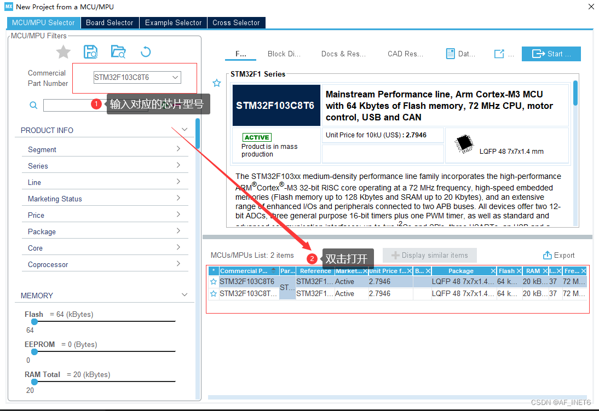The image size is (599, 411).
Task: Sort by Reference column header
Action: 315,271
